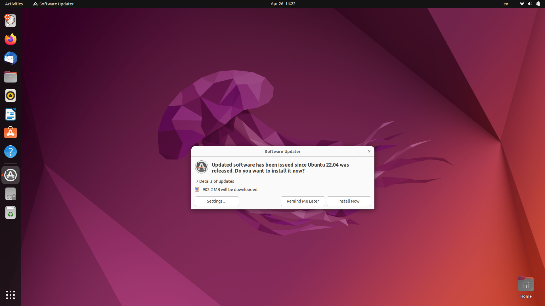Open the updater Settings... button

pos(217,201)
